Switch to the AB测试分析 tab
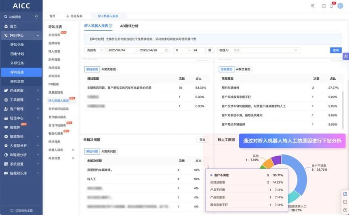The height and width of the screenshot is (215, 349). [129, 26]
